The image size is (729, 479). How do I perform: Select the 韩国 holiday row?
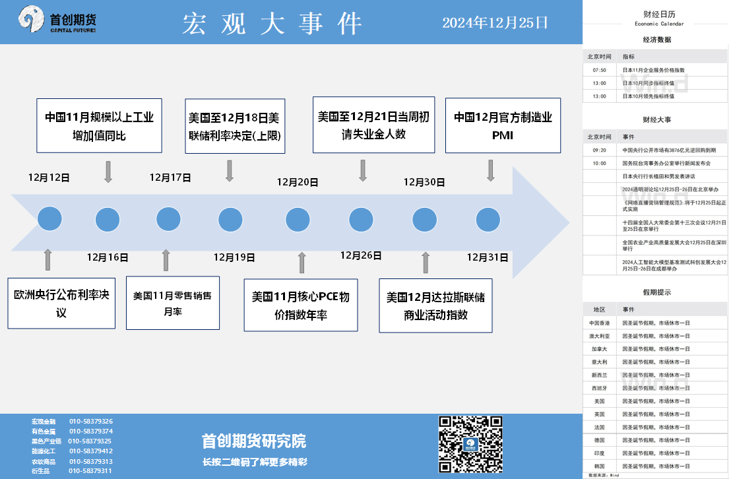pyautogui.click(x=655, y=466)
